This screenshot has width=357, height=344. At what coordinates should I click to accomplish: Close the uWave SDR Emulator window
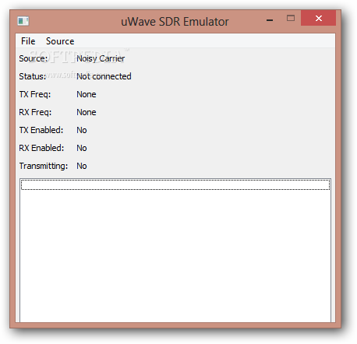coord(318,18)
